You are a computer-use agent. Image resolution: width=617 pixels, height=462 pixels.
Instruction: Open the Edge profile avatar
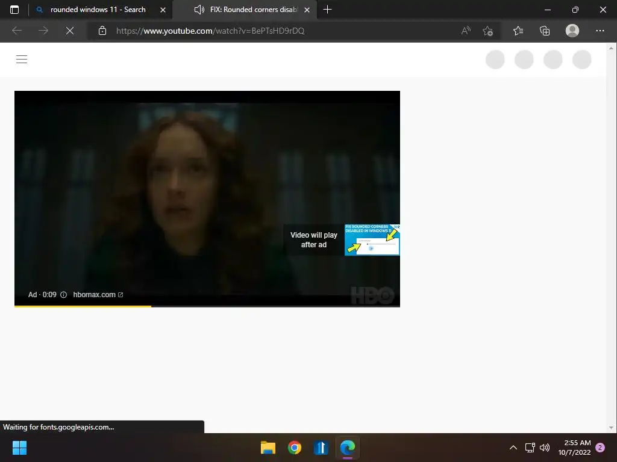click(572, 31)
